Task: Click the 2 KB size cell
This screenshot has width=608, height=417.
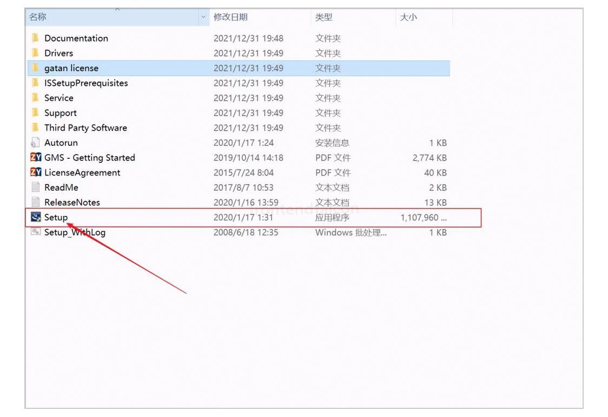Action: pos(438,187)
